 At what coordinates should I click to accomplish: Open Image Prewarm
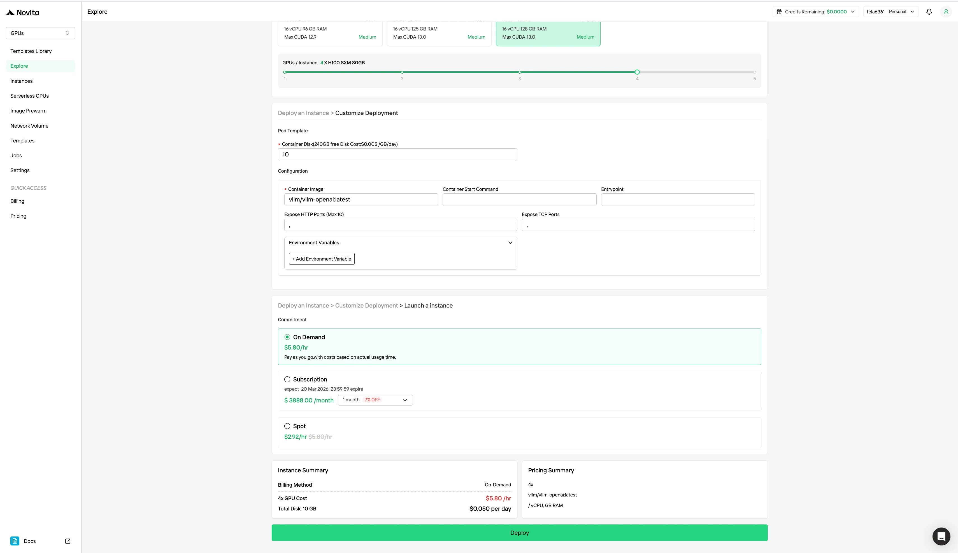point(28,111)
